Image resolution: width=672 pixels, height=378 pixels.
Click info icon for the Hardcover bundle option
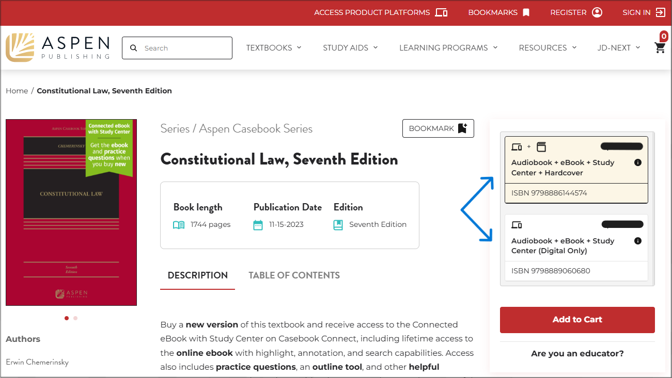(637, 162)
